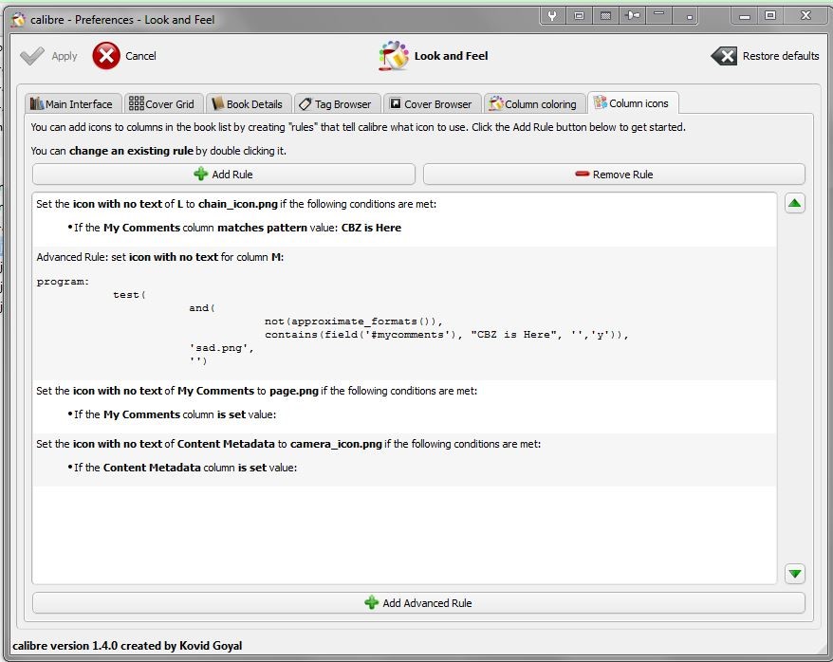Click the Restore defaults arrow icon
The width and height of the screenshot is (833, 662).
[724, 56]
